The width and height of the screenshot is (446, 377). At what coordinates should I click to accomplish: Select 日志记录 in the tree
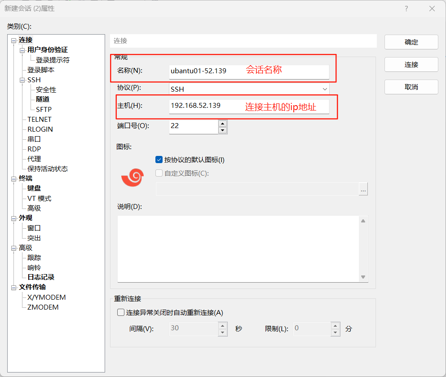coord(41,277)
